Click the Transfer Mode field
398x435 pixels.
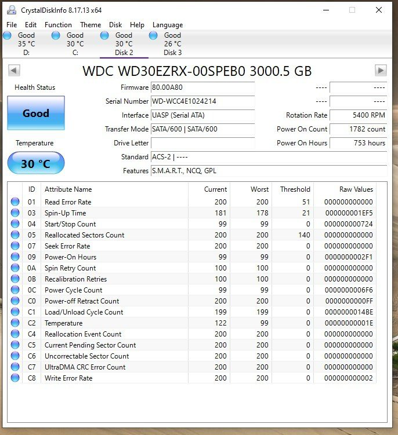(202, 129)
